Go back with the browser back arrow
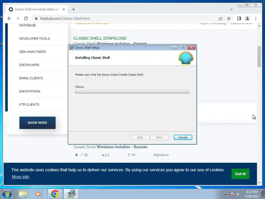265x199 pixels. [9, 18]
